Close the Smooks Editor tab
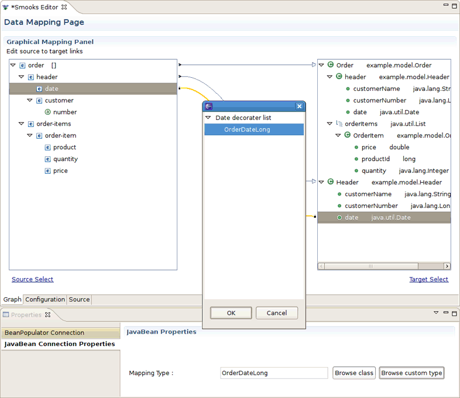Viewport: 460px width, 398px height. coord(64,7)
